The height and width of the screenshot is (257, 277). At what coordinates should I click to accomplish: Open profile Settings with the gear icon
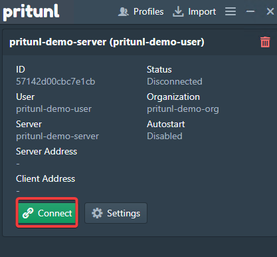click(116, 213)
